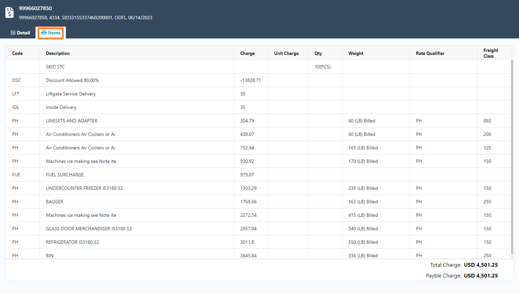The width and height of the screenshot is (519, 294).
Task: Select the SKID STC item row
Action: (55, 67)
